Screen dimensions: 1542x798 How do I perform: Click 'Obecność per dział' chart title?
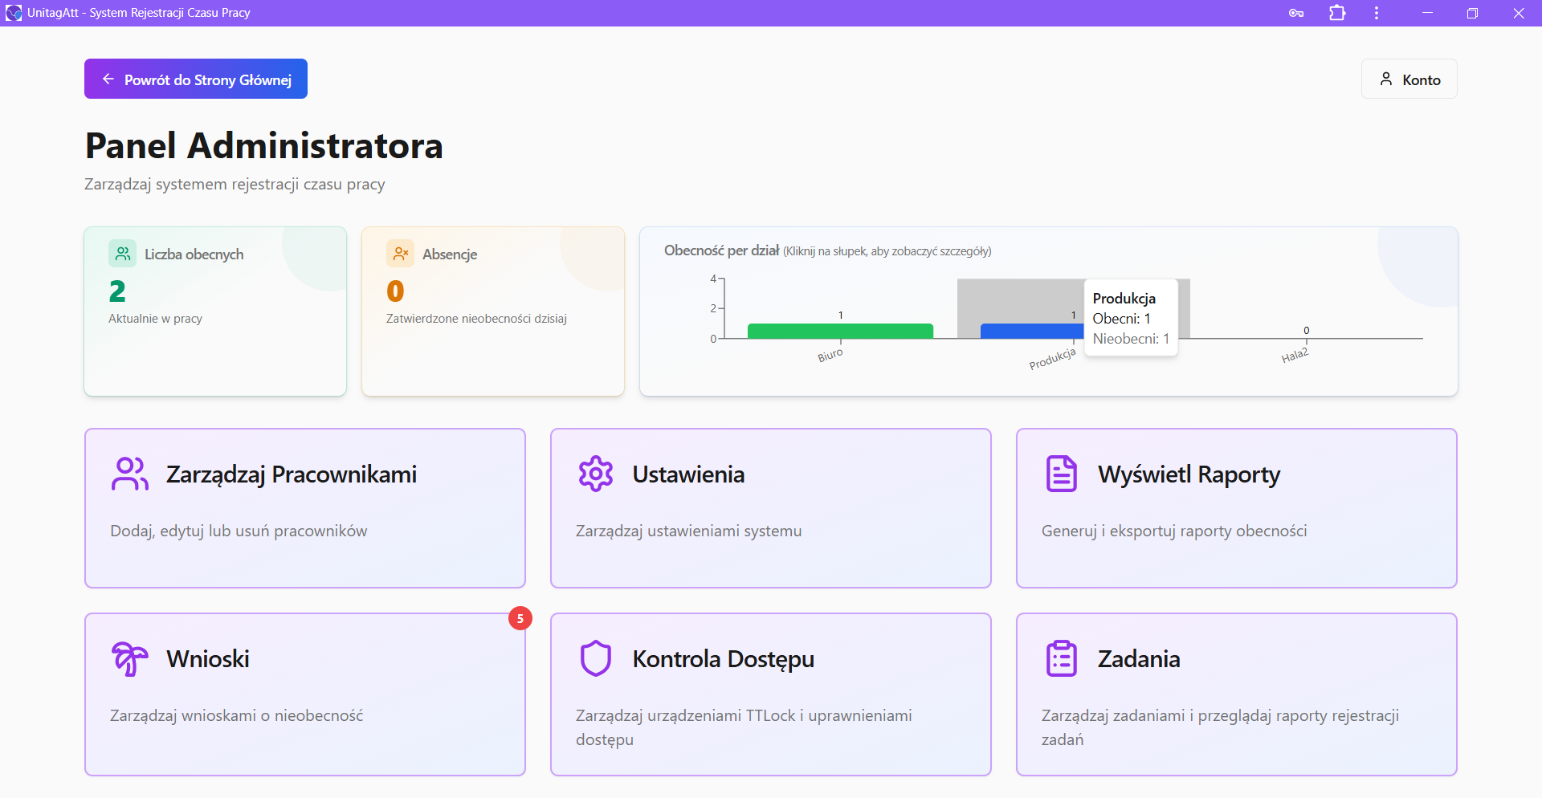721,250
